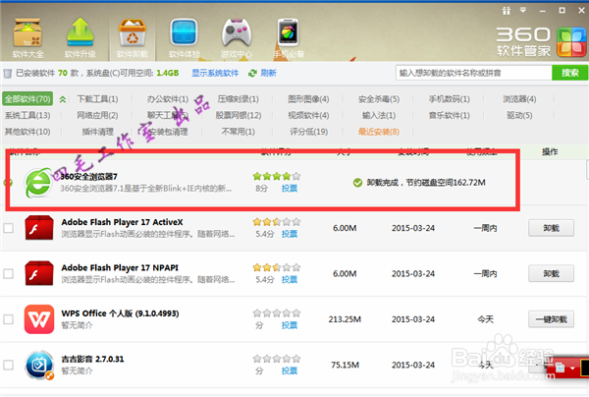
Task: Click 投票 for Adobe Flash Player 17 ActiveX
Action: (x=290, y=234)
